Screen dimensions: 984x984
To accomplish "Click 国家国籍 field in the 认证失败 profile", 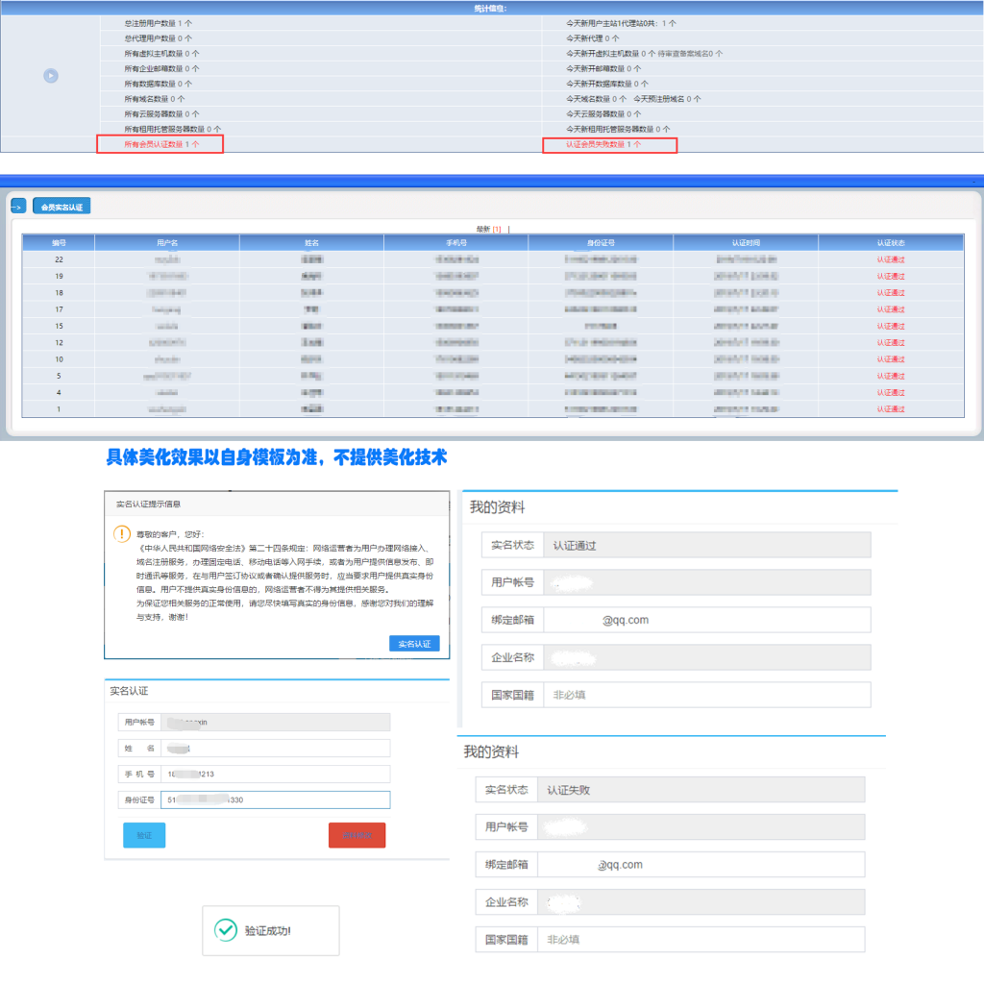I will (701, 939).
